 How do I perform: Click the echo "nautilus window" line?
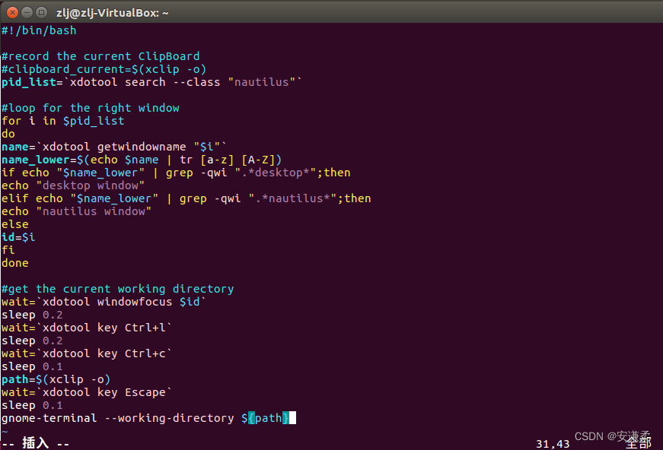pos(77,211)
